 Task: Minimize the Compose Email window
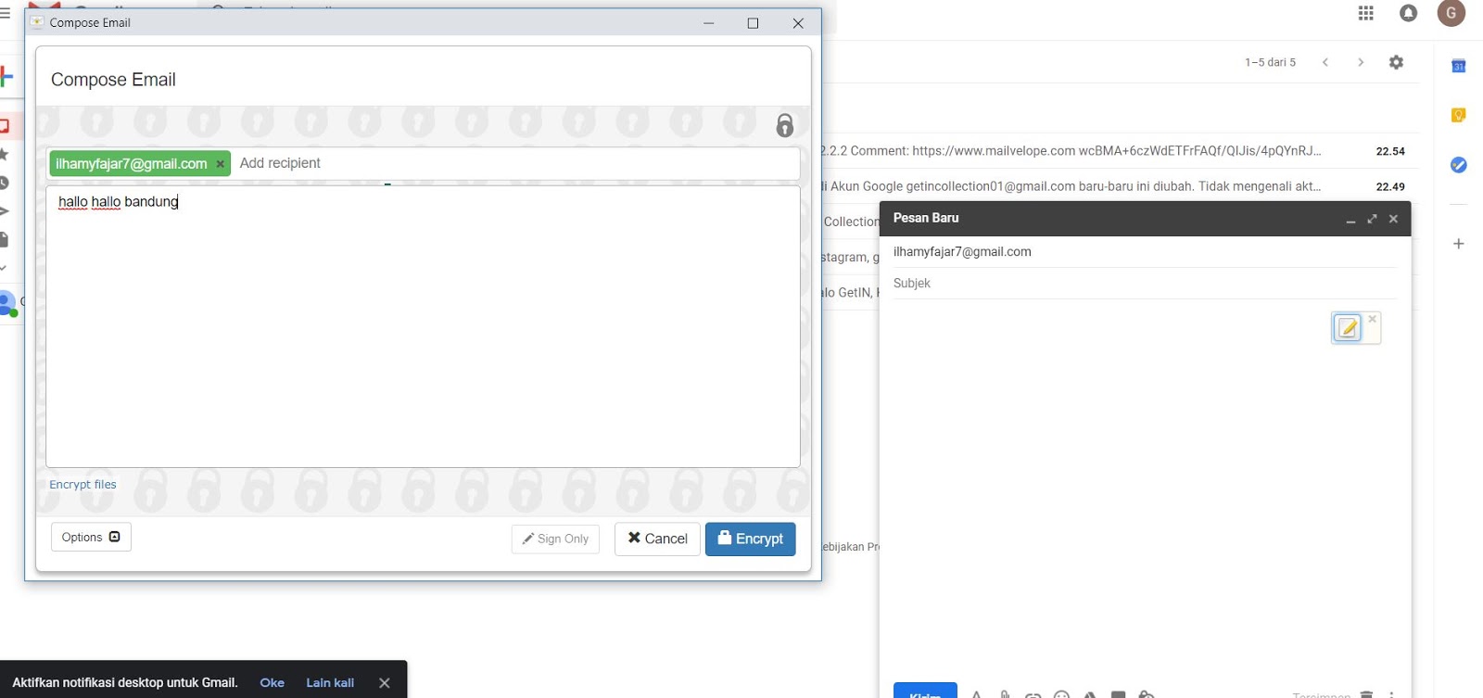point(708,23)
